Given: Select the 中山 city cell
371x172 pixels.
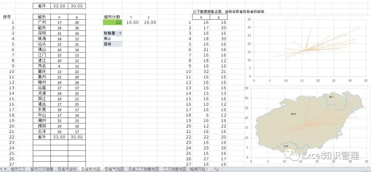Looking at the screenshot, I should pos(42,115).
